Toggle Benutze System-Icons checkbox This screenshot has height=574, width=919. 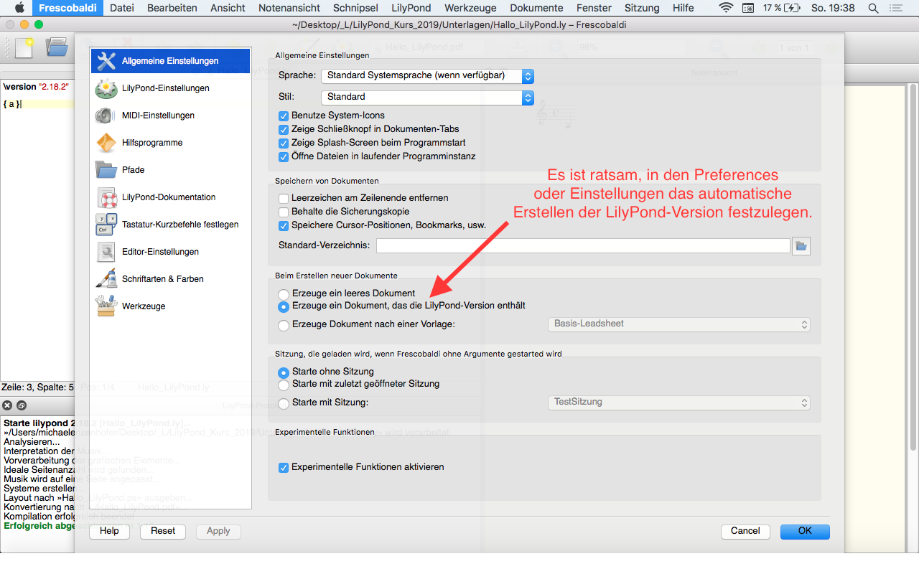click(x=284, y=116)
